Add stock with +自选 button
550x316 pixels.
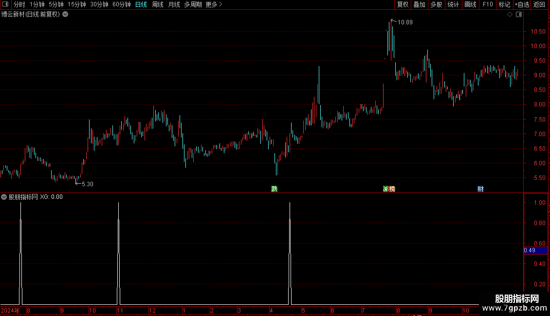coord(522,4)
